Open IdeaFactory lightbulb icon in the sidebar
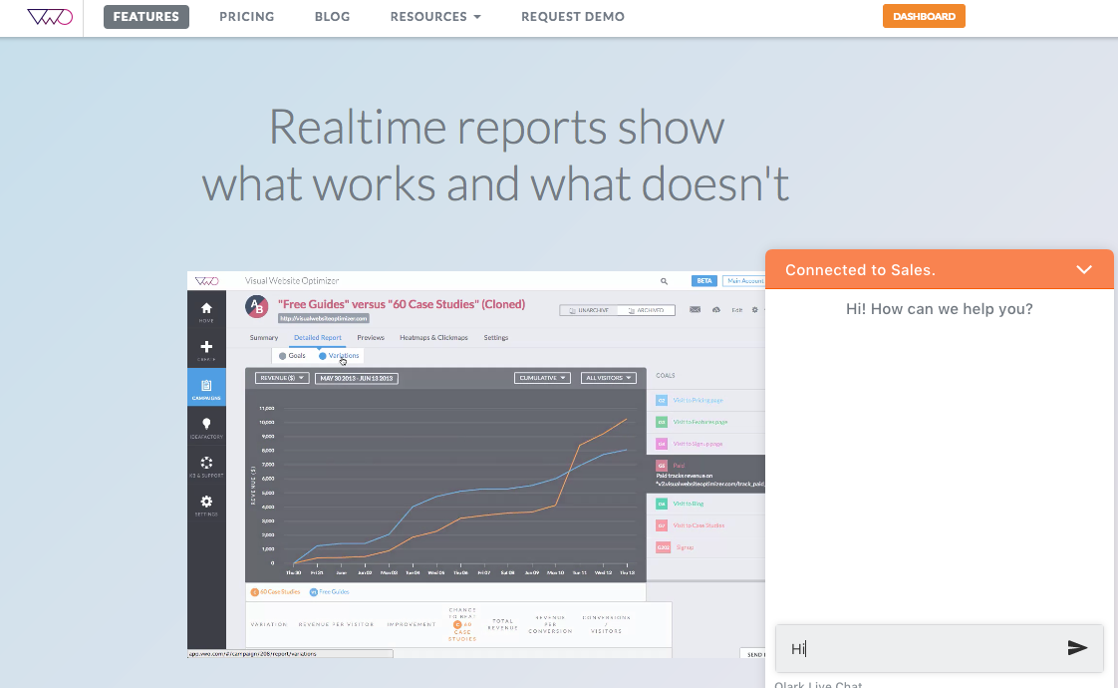 [x=206, y=426]
